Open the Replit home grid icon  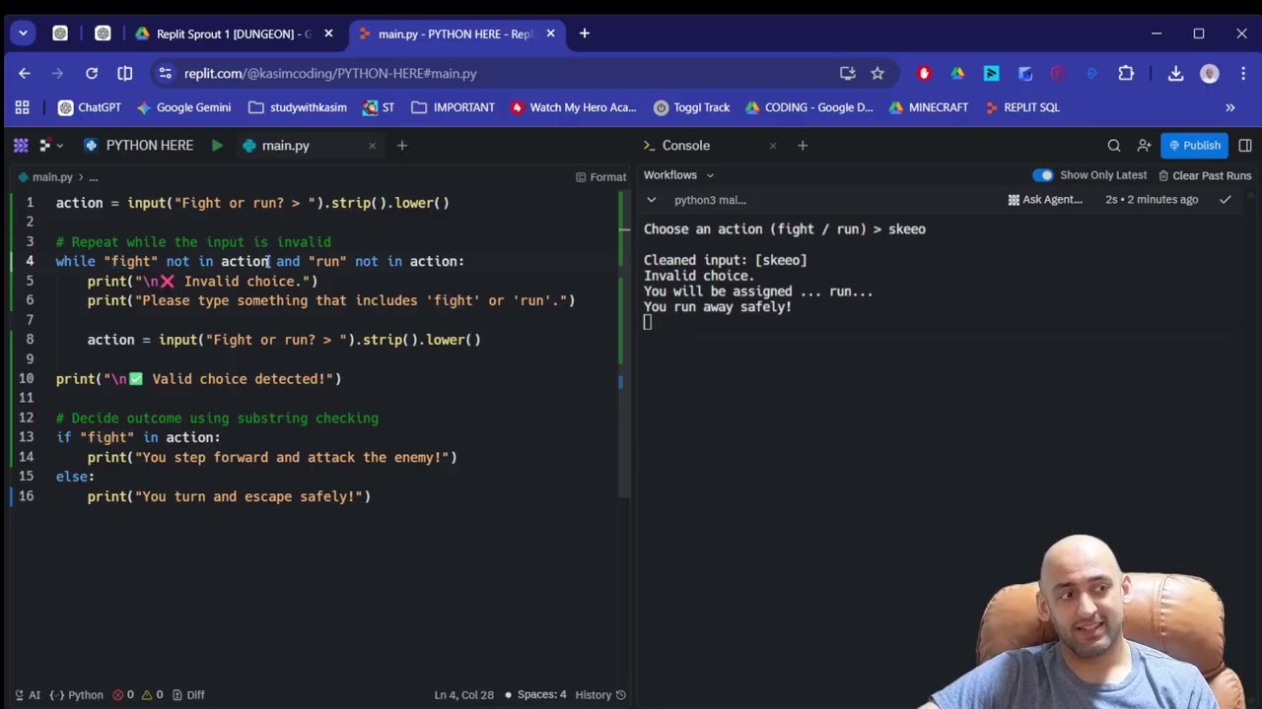coord(21,146)
